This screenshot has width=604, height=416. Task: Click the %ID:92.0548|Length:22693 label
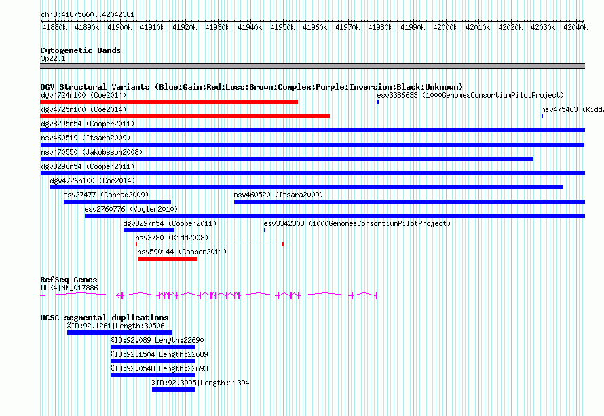tap(159, 368)
